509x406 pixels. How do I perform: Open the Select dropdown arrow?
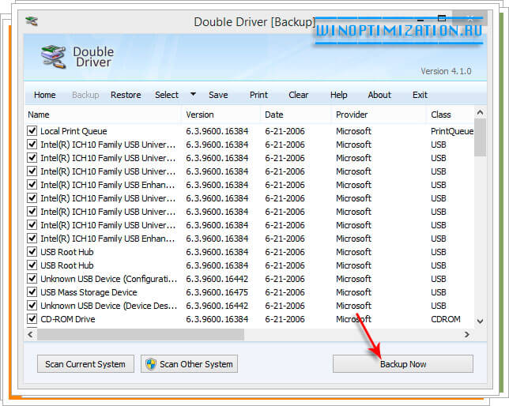(193, 95)
